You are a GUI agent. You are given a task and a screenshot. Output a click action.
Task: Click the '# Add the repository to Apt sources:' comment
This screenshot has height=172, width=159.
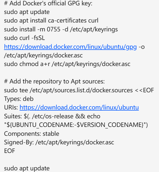(x=54, y=82)
